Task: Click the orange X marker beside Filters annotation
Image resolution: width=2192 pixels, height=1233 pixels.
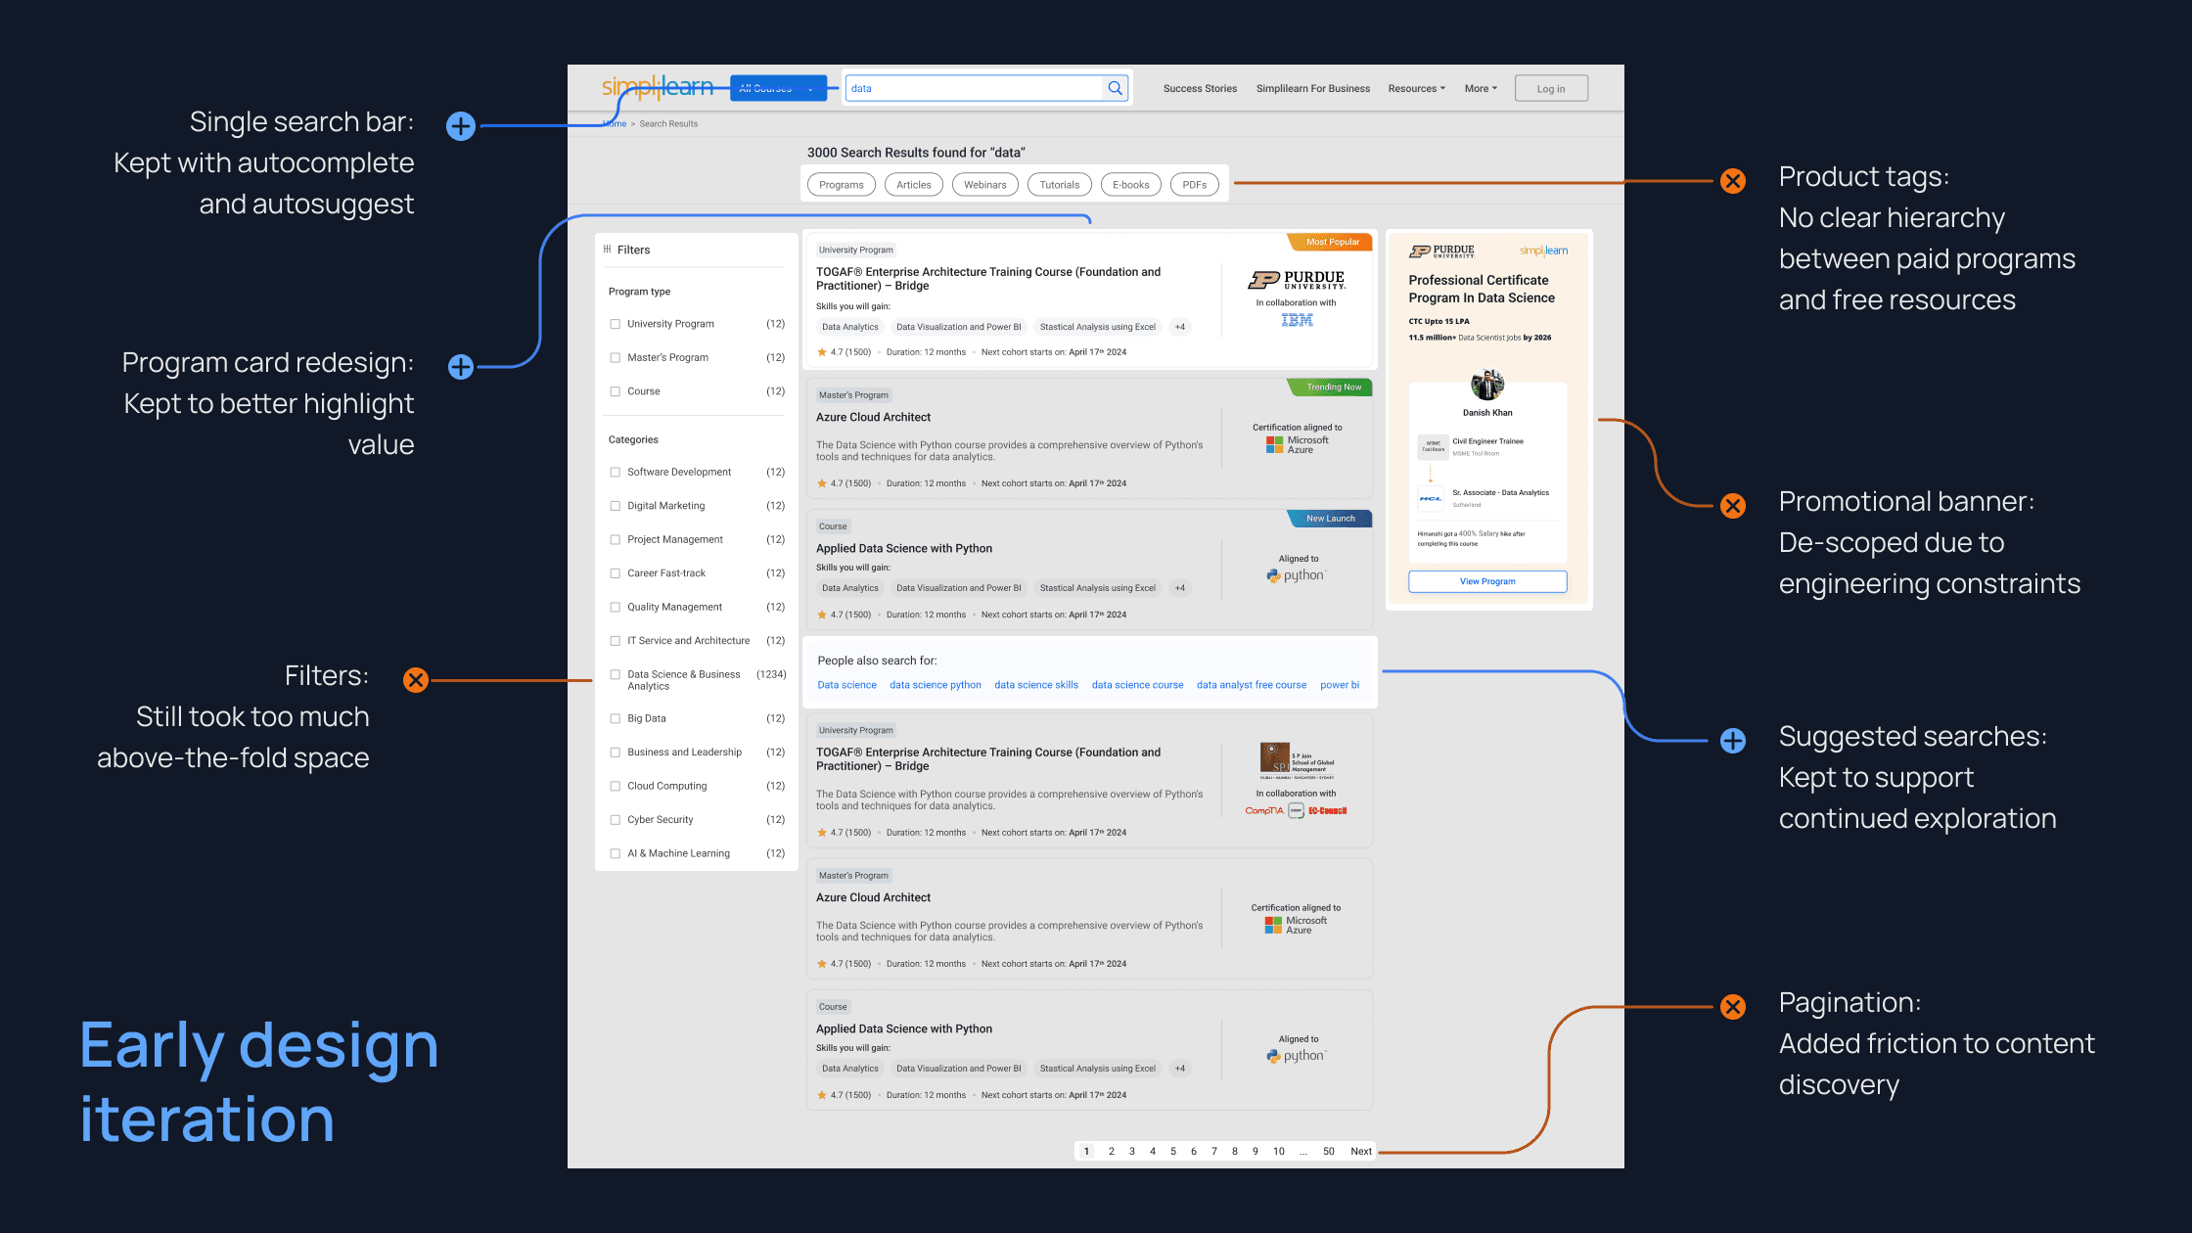Action: pyautogui.click(x=416, y=680)
